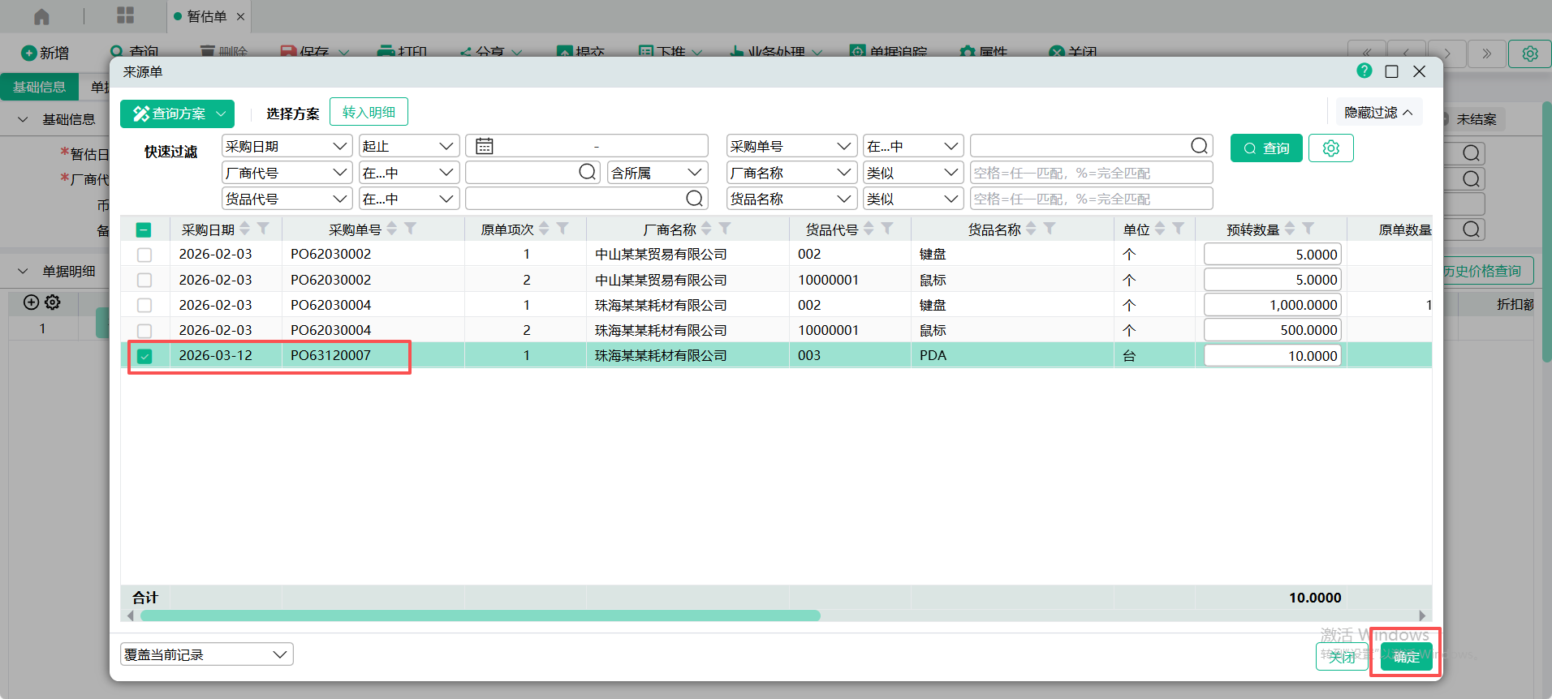Viewport: 1552px width, 699px height.
Task: Open the apps grid icon in top bar
Action: click(x=125, y=15)
